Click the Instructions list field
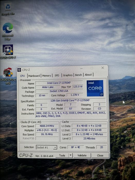Screen dimensions: 135x180 click(x=71, y=114)
